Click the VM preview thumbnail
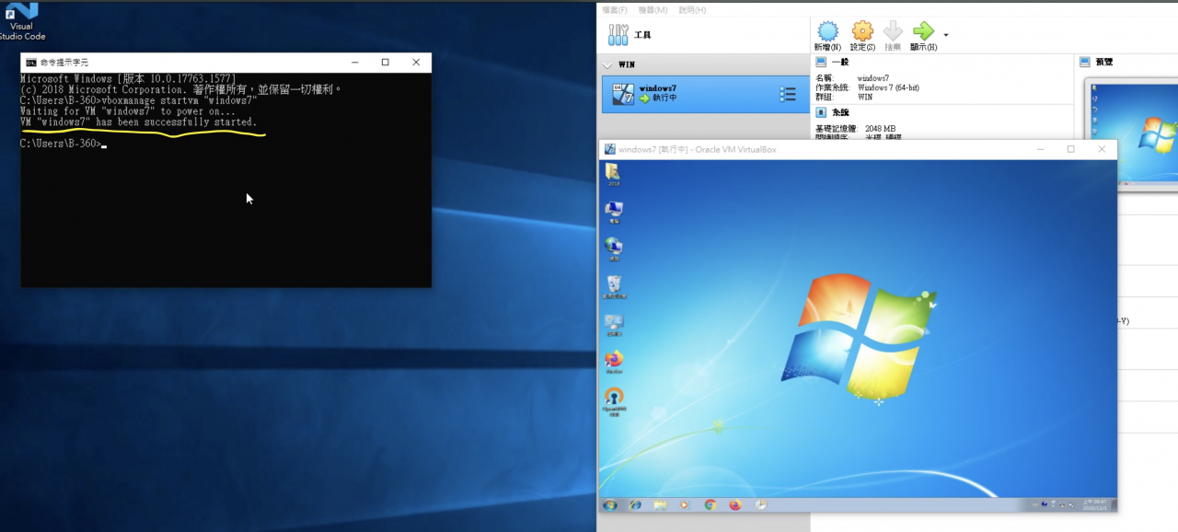The width and height of the screenshot is (1178, 532). (x=1133, y=133)
